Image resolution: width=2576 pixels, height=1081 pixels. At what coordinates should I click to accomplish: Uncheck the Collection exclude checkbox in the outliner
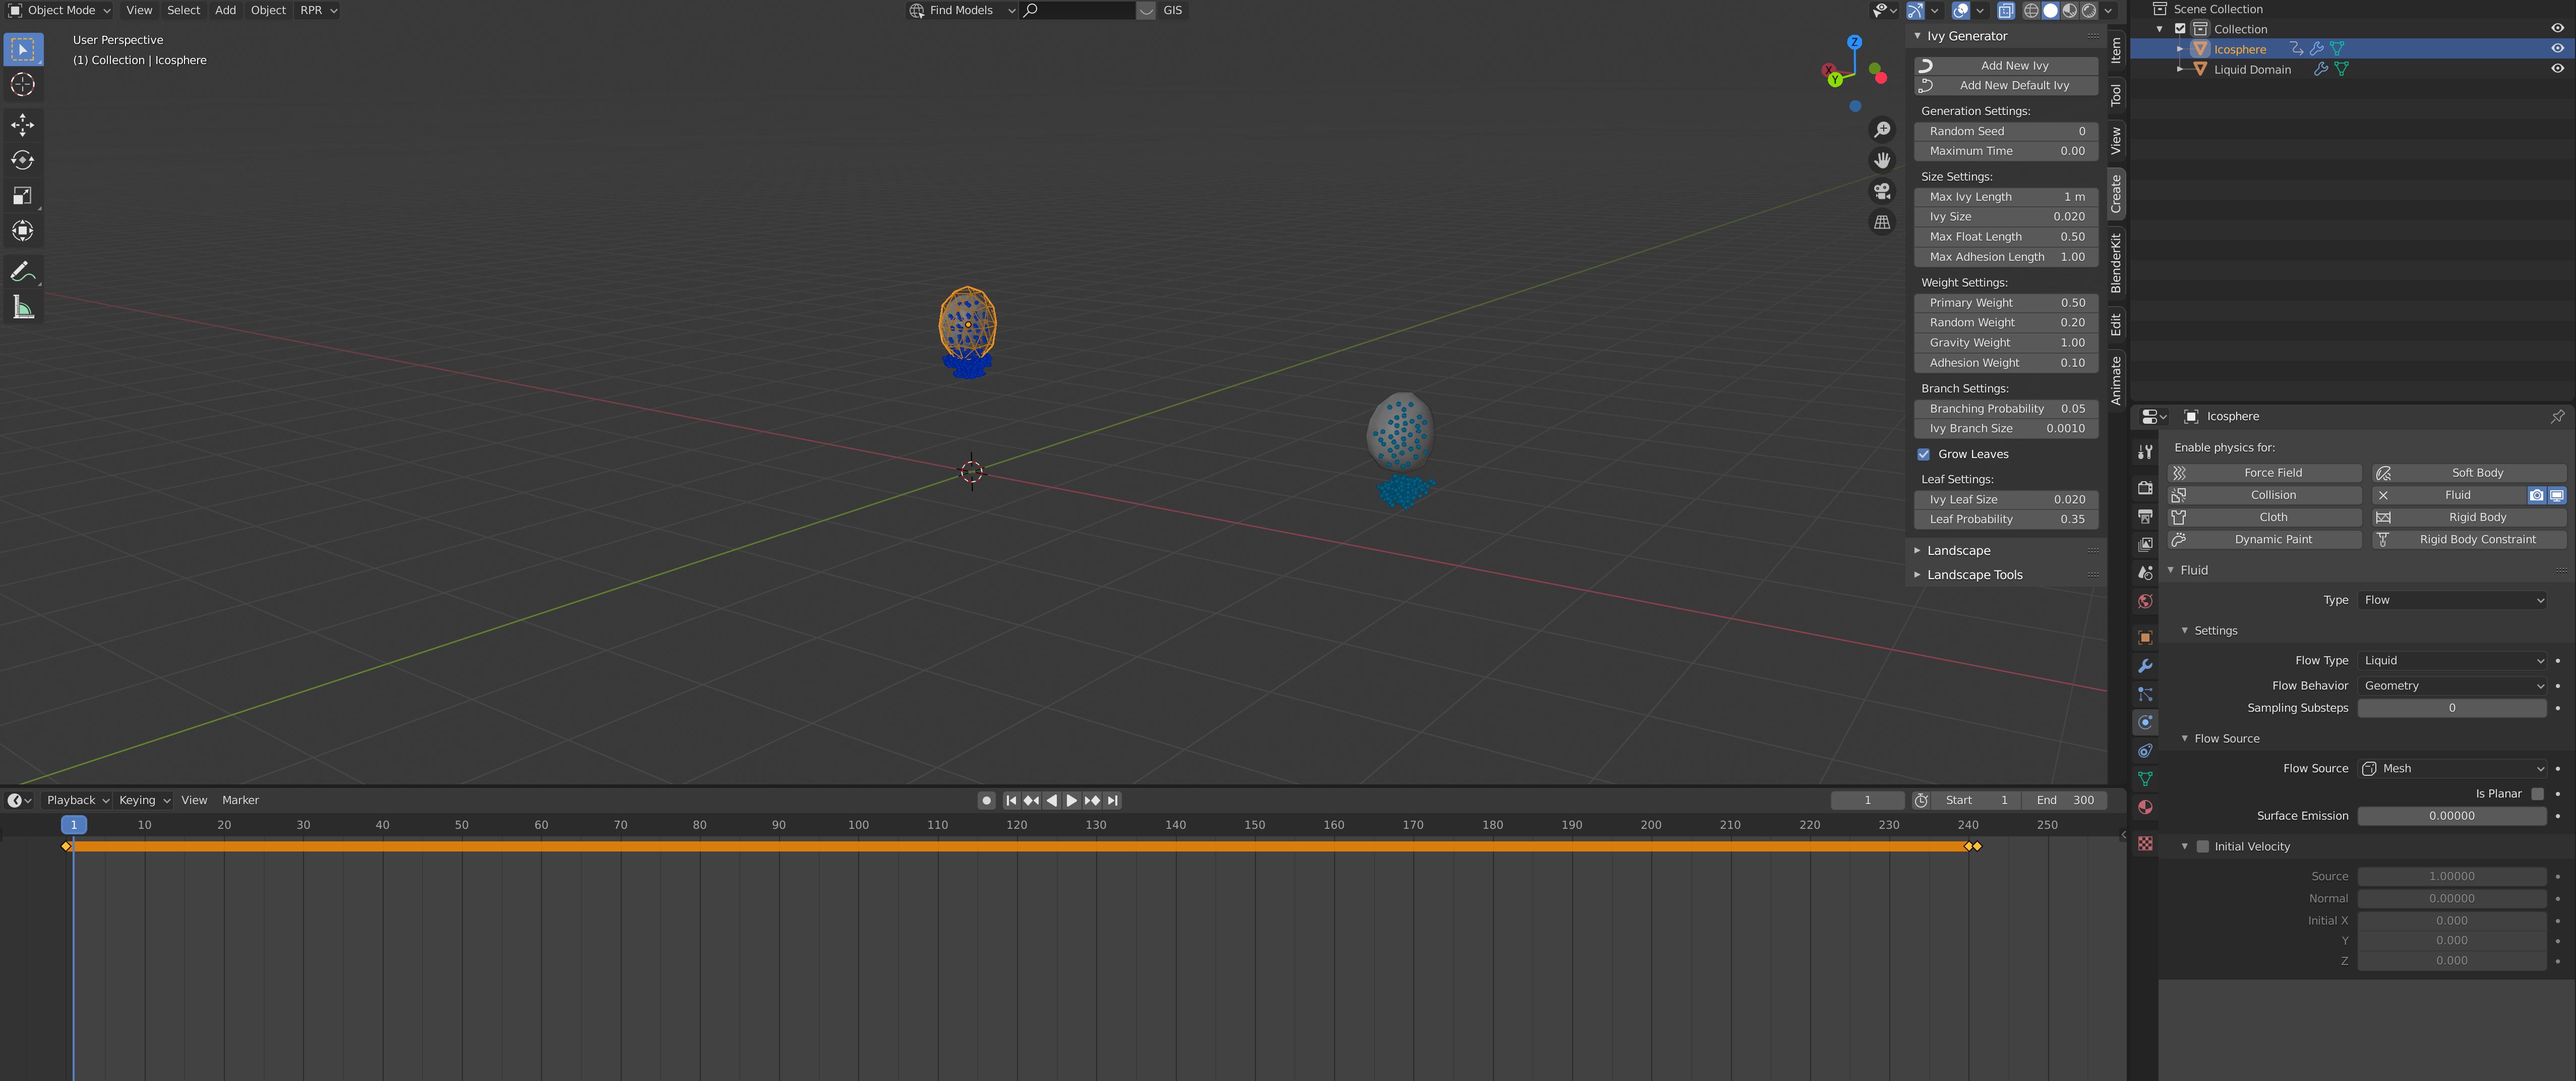coord(2181,29)
